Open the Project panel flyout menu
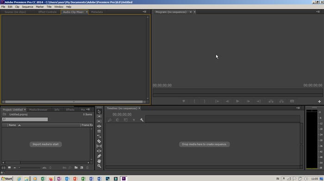This screenshot has width=324, height=181. coord(88,109)
